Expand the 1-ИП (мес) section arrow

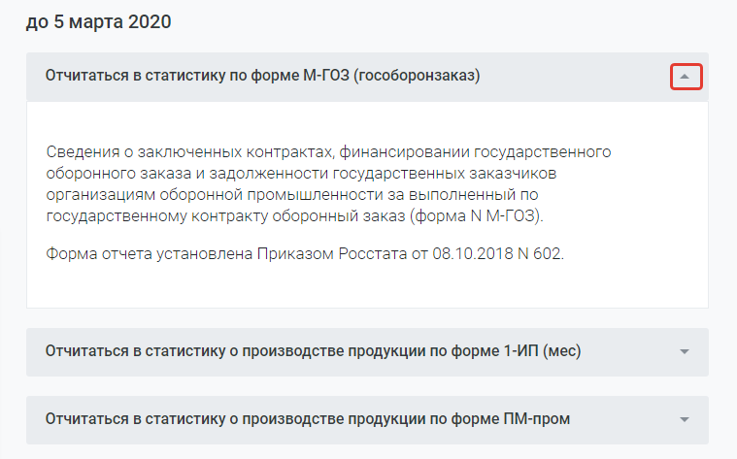(x=684, y=351)
